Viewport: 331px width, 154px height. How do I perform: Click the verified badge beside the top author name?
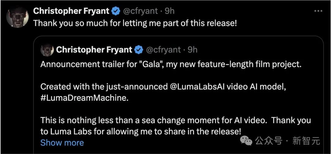pyautogui.click(x=116, y=11)
